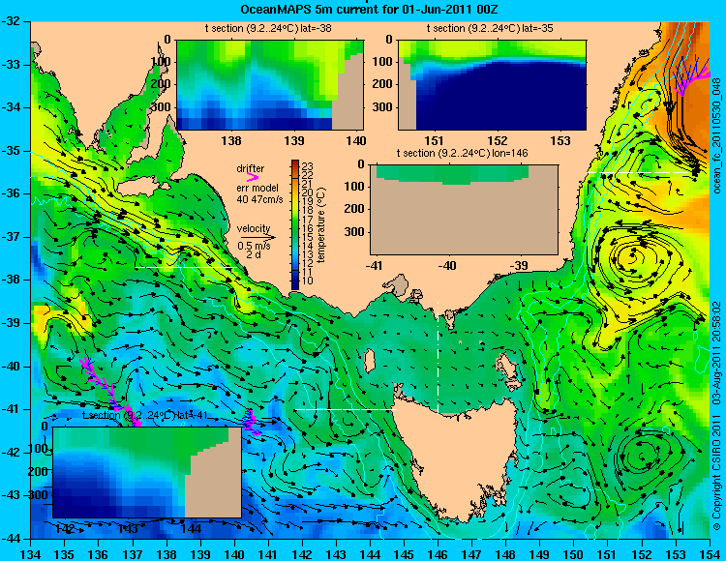
Task: Click the 'temperature (°C)' colorbar label
Action: click(321, 224)
